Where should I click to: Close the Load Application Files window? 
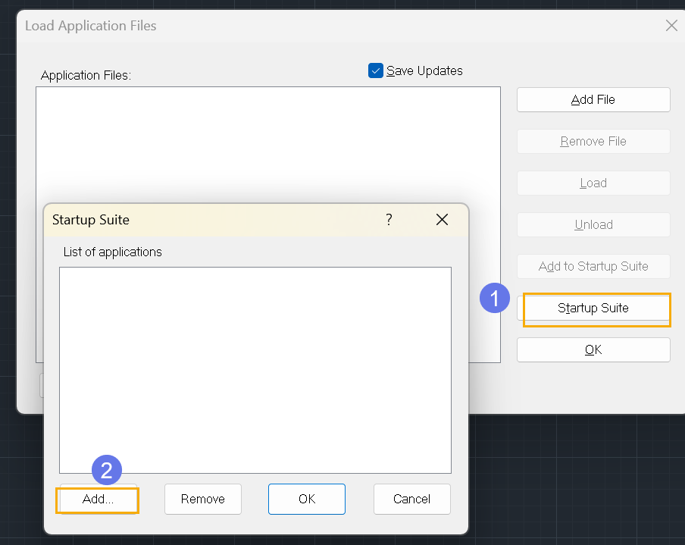tap(671, 25)
